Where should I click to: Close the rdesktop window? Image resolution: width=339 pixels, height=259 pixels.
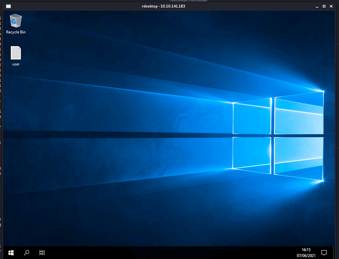click(331, 6)
